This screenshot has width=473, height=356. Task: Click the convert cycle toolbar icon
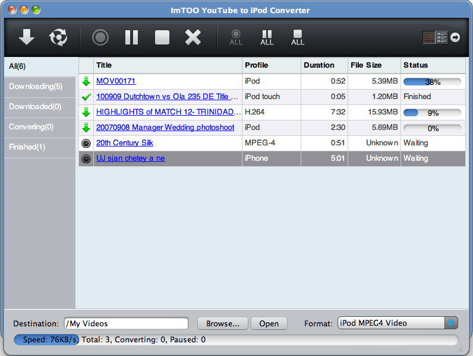pos(58,37)
